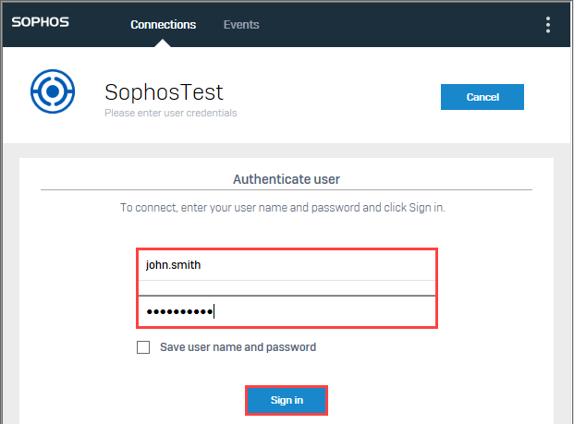The image size is (574, 424).
Task: Click the john.smith text in user name
Action: coord(173,264)
